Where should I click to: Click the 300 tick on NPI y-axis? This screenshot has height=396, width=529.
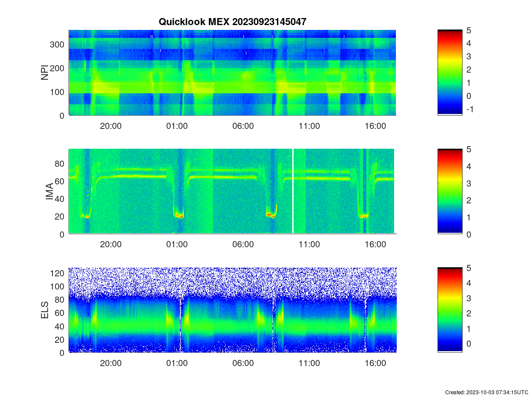(58, 44)
